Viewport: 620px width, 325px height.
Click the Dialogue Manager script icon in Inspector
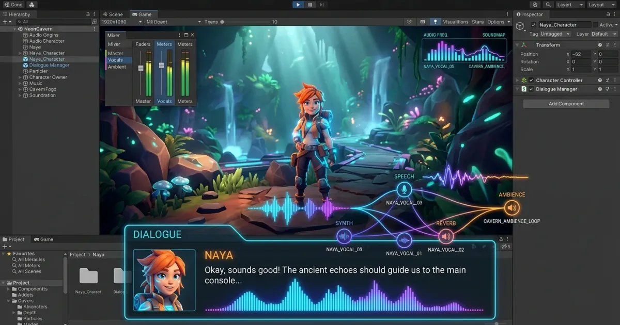click(x=524, y=89)
